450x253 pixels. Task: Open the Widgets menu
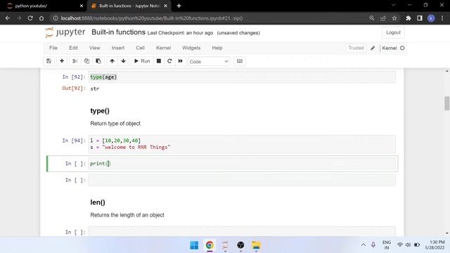click(x=191, y=48)
